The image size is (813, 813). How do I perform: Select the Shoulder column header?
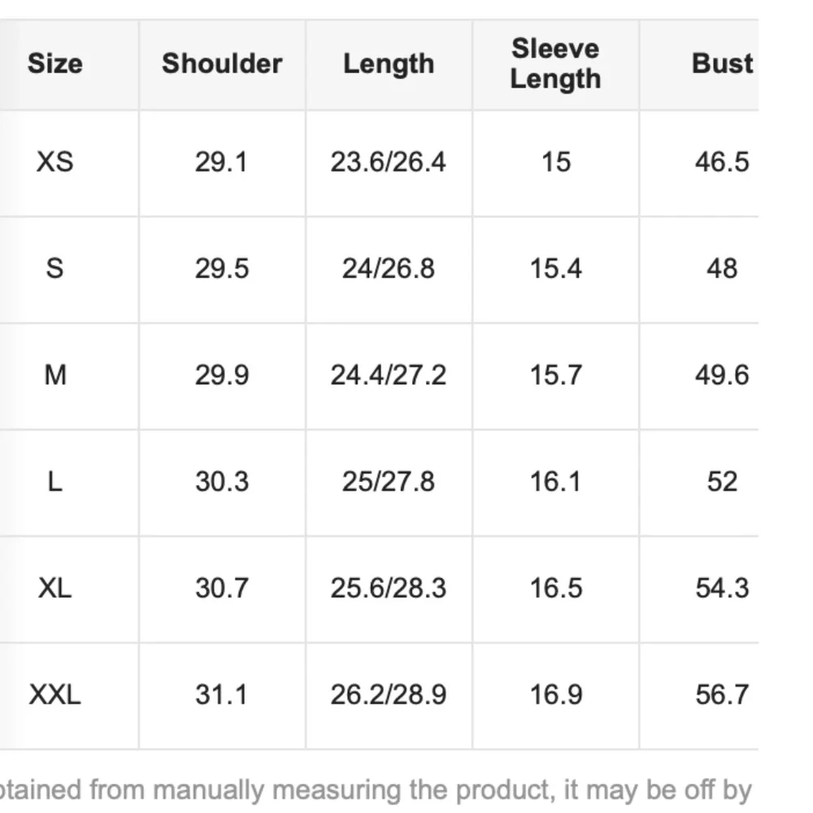(222, 64)
